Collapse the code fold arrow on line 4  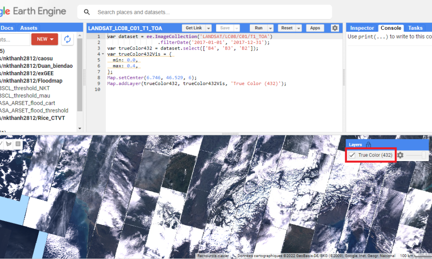[x=103, y=54]
